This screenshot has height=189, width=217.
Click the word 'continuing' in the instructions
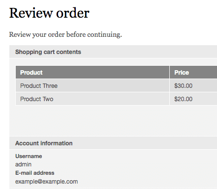[x=104, y=35]
